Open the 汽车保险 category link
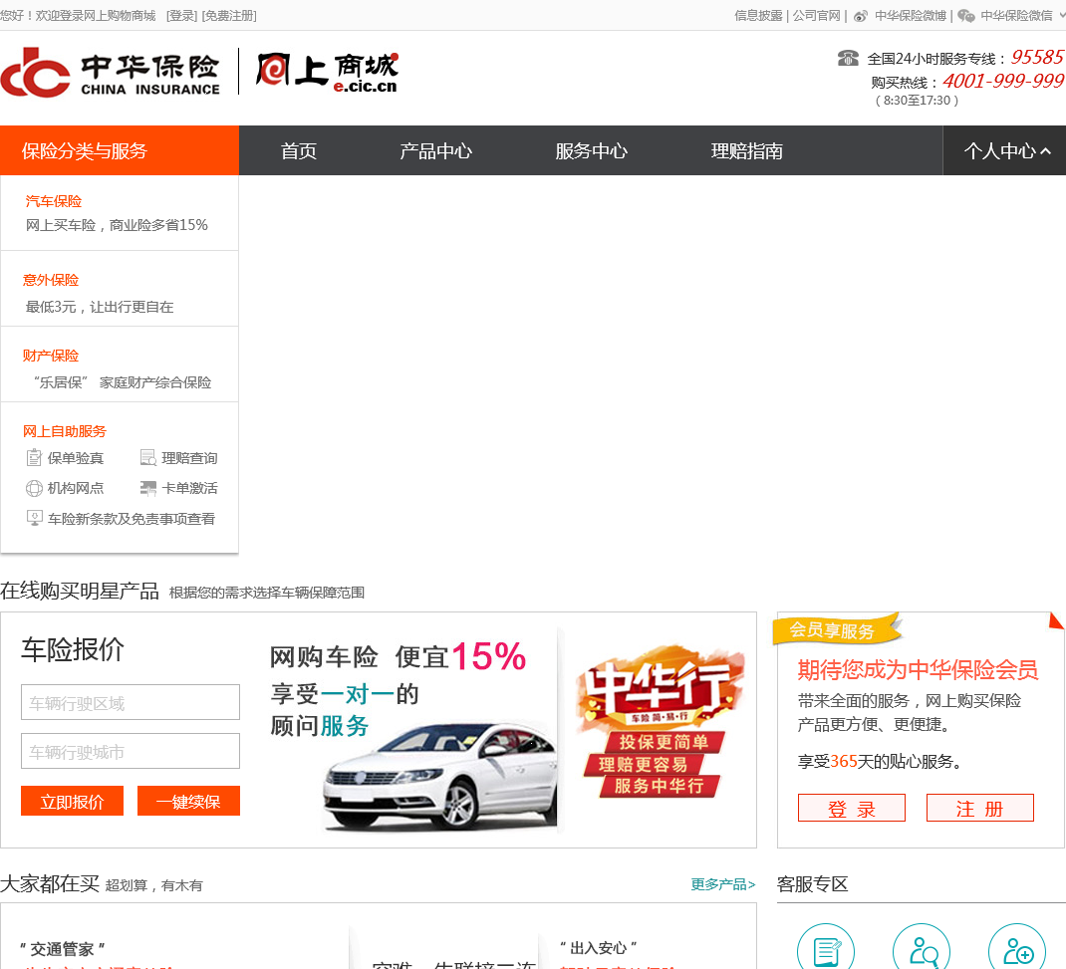The width and height of the screenshot is (1066, 969). [53, 201]
